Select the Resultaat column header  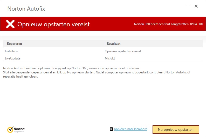pos(114,44)
